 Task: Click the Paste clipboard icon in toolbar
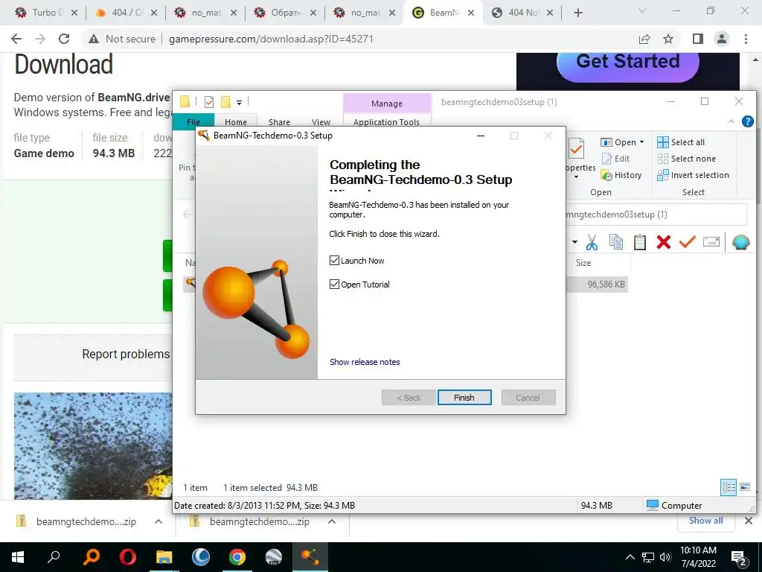pos(639,242)
